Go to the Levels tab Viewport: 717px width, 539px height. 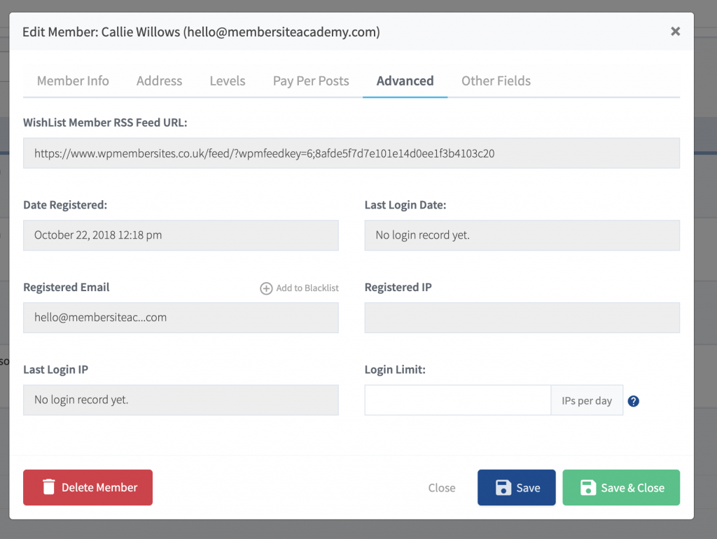[228, 81]
